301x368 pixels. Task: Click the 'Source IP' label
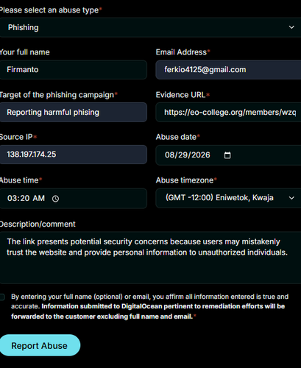18,137
